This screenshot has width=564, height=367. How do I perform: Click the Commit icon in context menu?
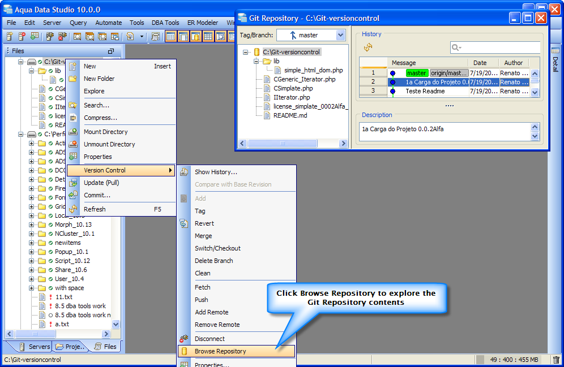click(73, 195)
